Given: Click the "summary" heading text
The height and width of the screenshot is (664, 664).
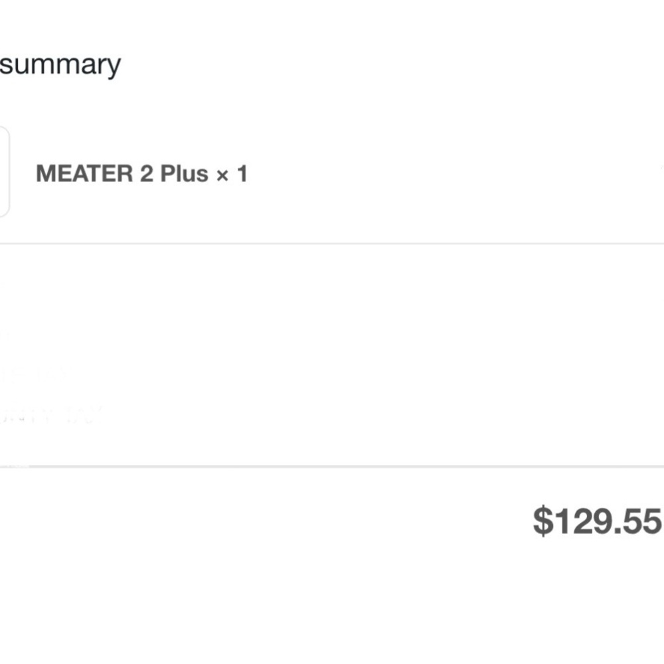Looking at the screenshot, I should pos(60,65).
